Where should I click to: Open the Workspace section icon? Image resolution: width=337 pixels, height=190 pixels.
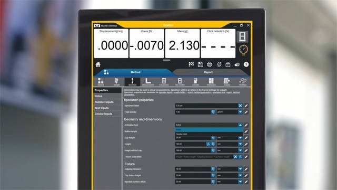(211, 82)
